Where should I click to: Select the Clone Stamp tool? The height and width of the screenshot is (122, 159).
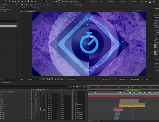click(x=25, y=2)
